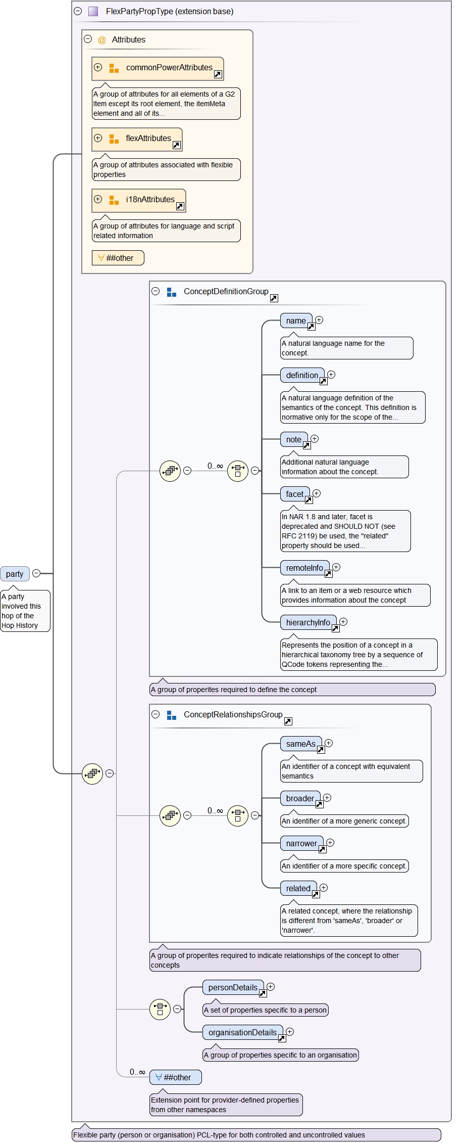Select the narrower element box
464x1143 pixels.
(301, 843)
